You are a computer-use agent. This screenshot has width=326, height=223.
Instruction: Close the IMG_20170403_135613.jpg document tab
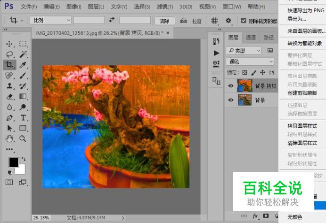(x=168, y=33)
